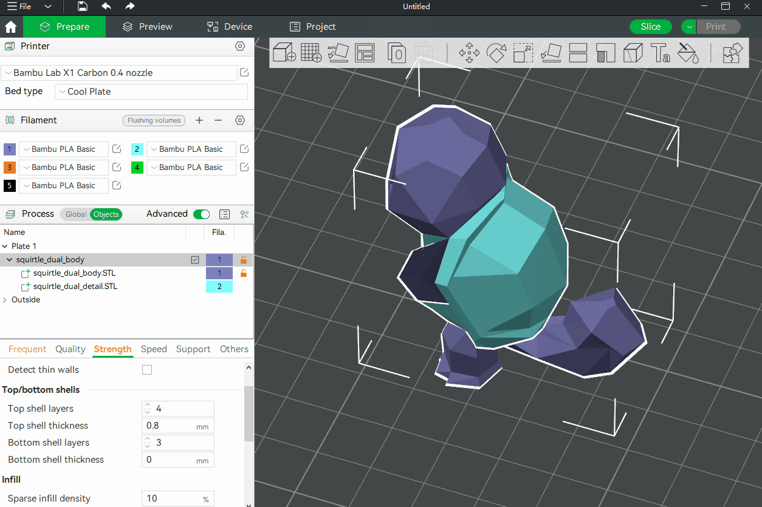Click filament 4 green color swatch
The width and height of the screenshot is (762, 507).
pos(137,168)
